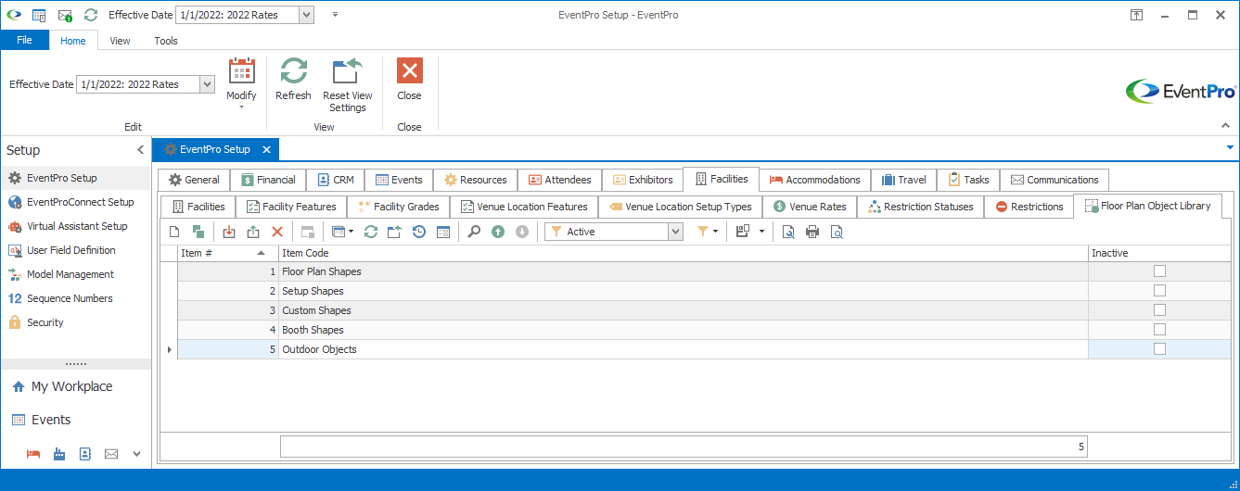
Task: Close the EventPro Setup document tab
Action: pos(266,149)
